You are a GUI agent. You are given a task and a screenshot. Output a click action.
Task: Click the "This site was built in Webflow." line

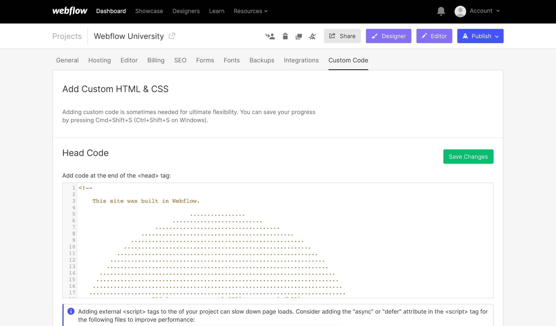146,201
